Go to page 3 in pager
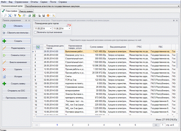Viewport: 181px width, 131px height. (x=88, y=125)
